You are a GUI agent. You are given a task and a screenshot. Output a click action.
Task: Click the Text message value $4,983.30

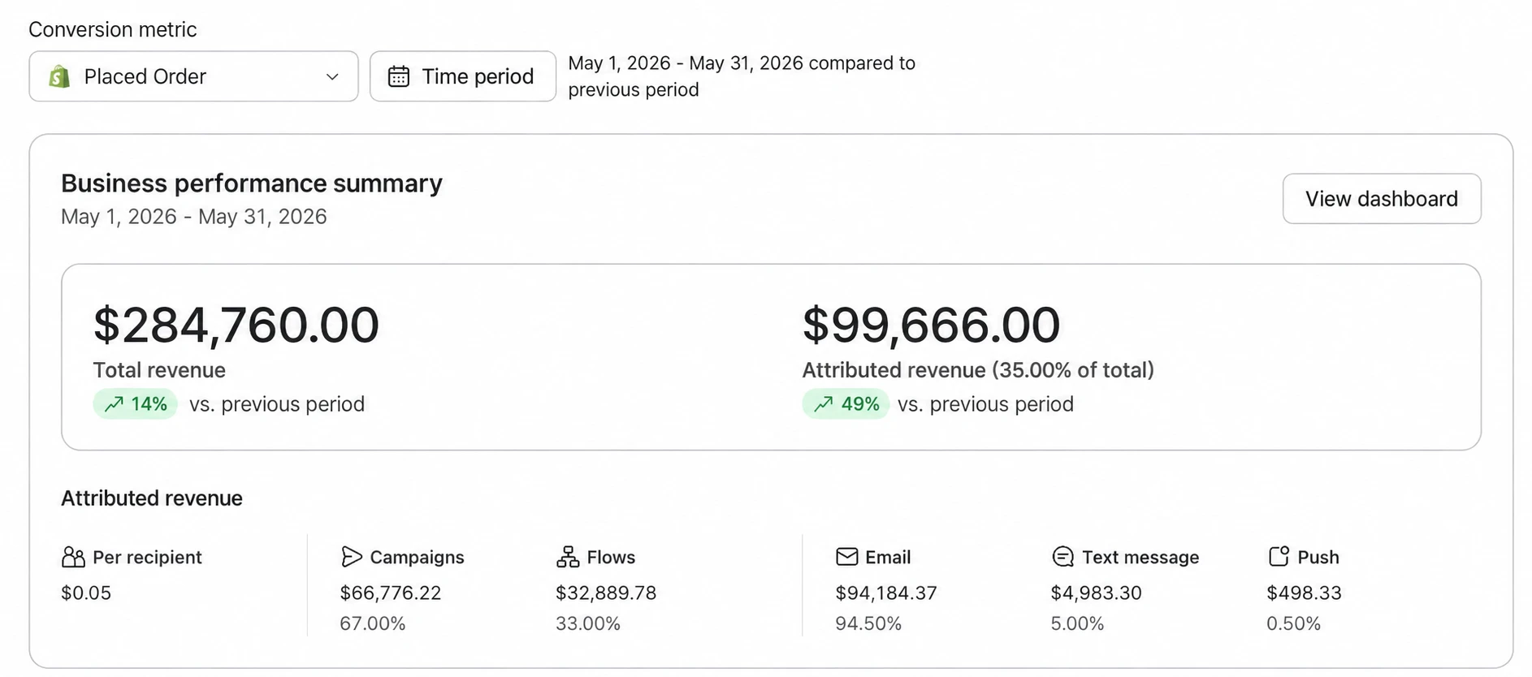[1097, 593]
